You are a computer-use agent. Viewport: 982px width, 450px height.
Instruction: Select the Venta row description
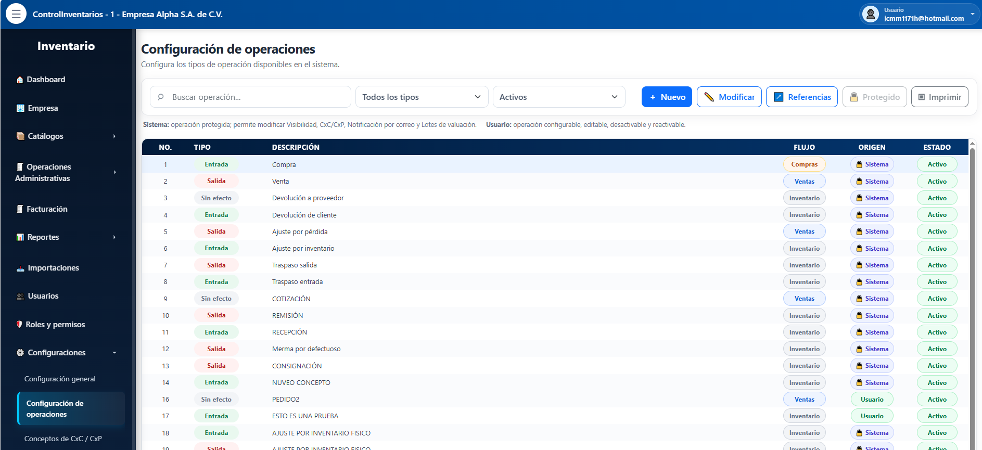coord(280,182)
